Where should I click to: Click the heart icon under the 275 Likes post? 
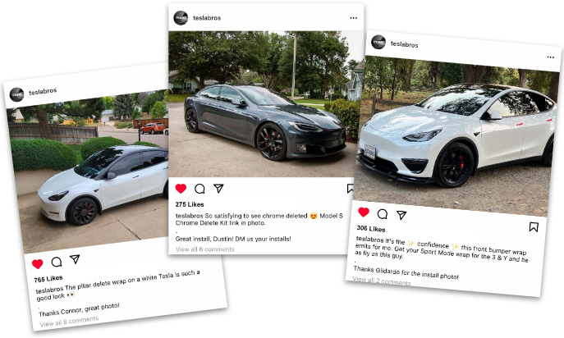(181, 189)
